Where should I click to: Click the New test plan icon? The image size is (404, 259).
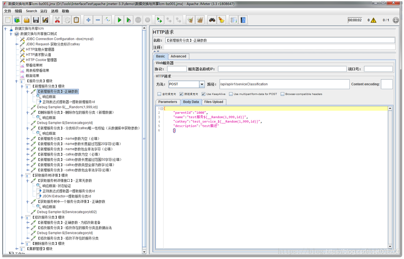click(x=8, y=20)
